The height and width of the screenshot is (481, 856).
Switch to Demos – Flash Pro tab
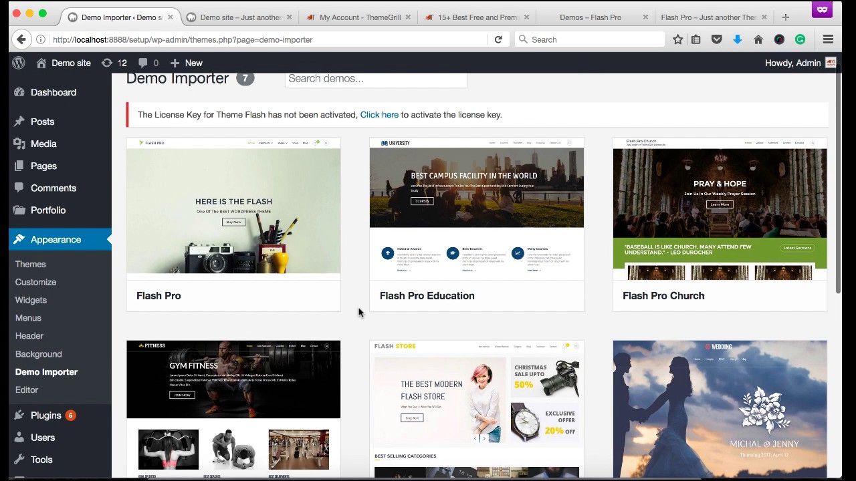click(x=591, y=17)
